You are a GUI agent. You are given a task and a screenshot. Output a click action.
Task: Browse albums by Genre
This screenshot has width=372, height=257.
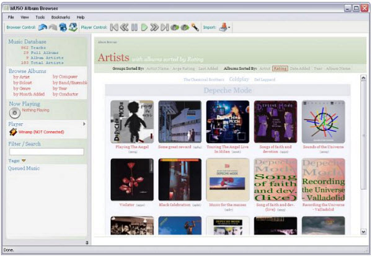click(22, 87)
